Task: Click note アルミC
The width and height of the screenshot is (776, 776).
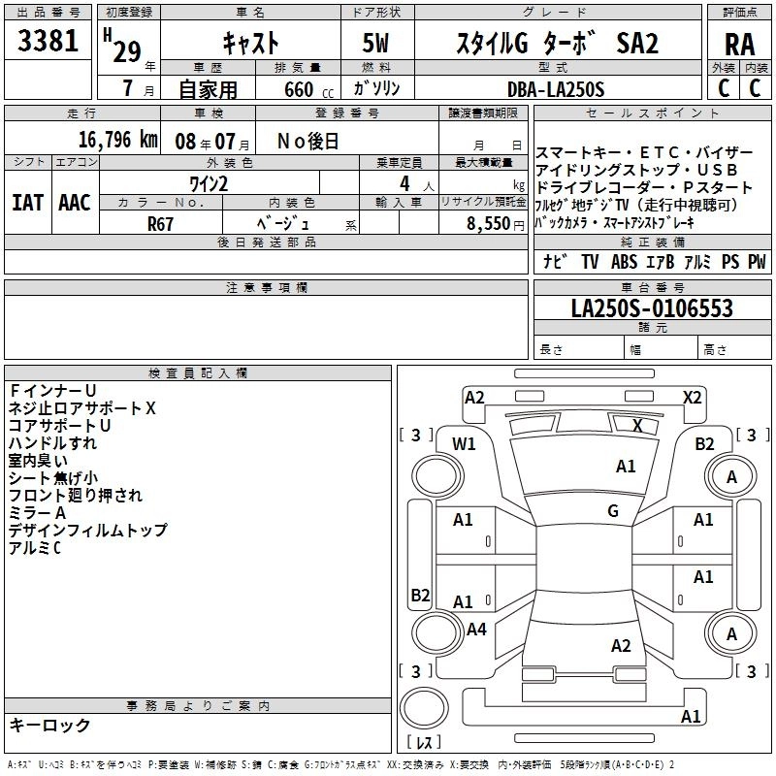Action: point(35,548)
